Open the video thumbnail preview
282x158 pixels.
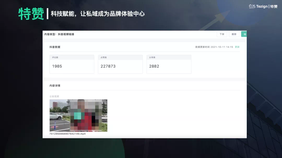(x=78, y=115)
